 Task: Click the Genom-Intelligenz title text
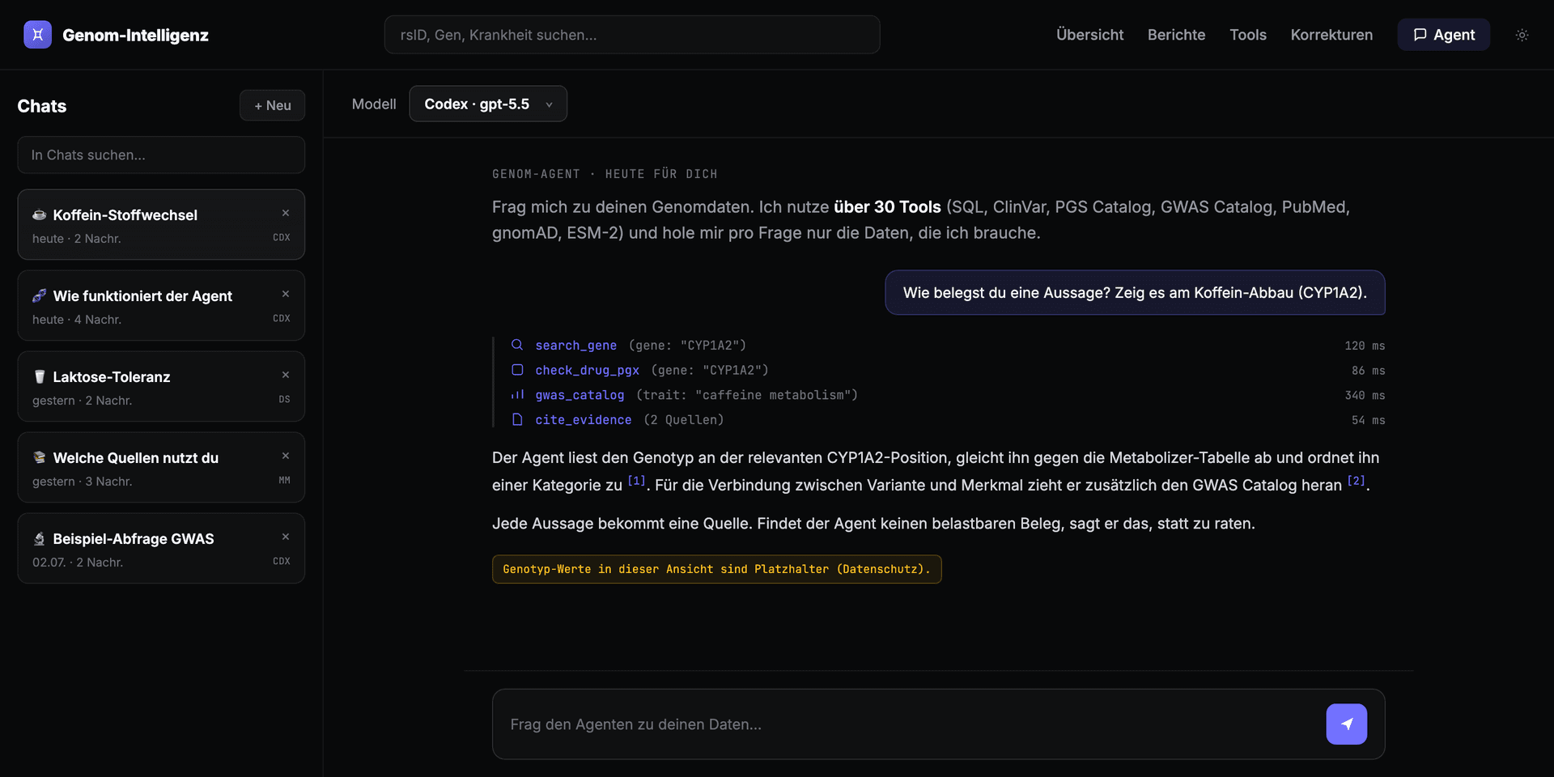point(135,35)
